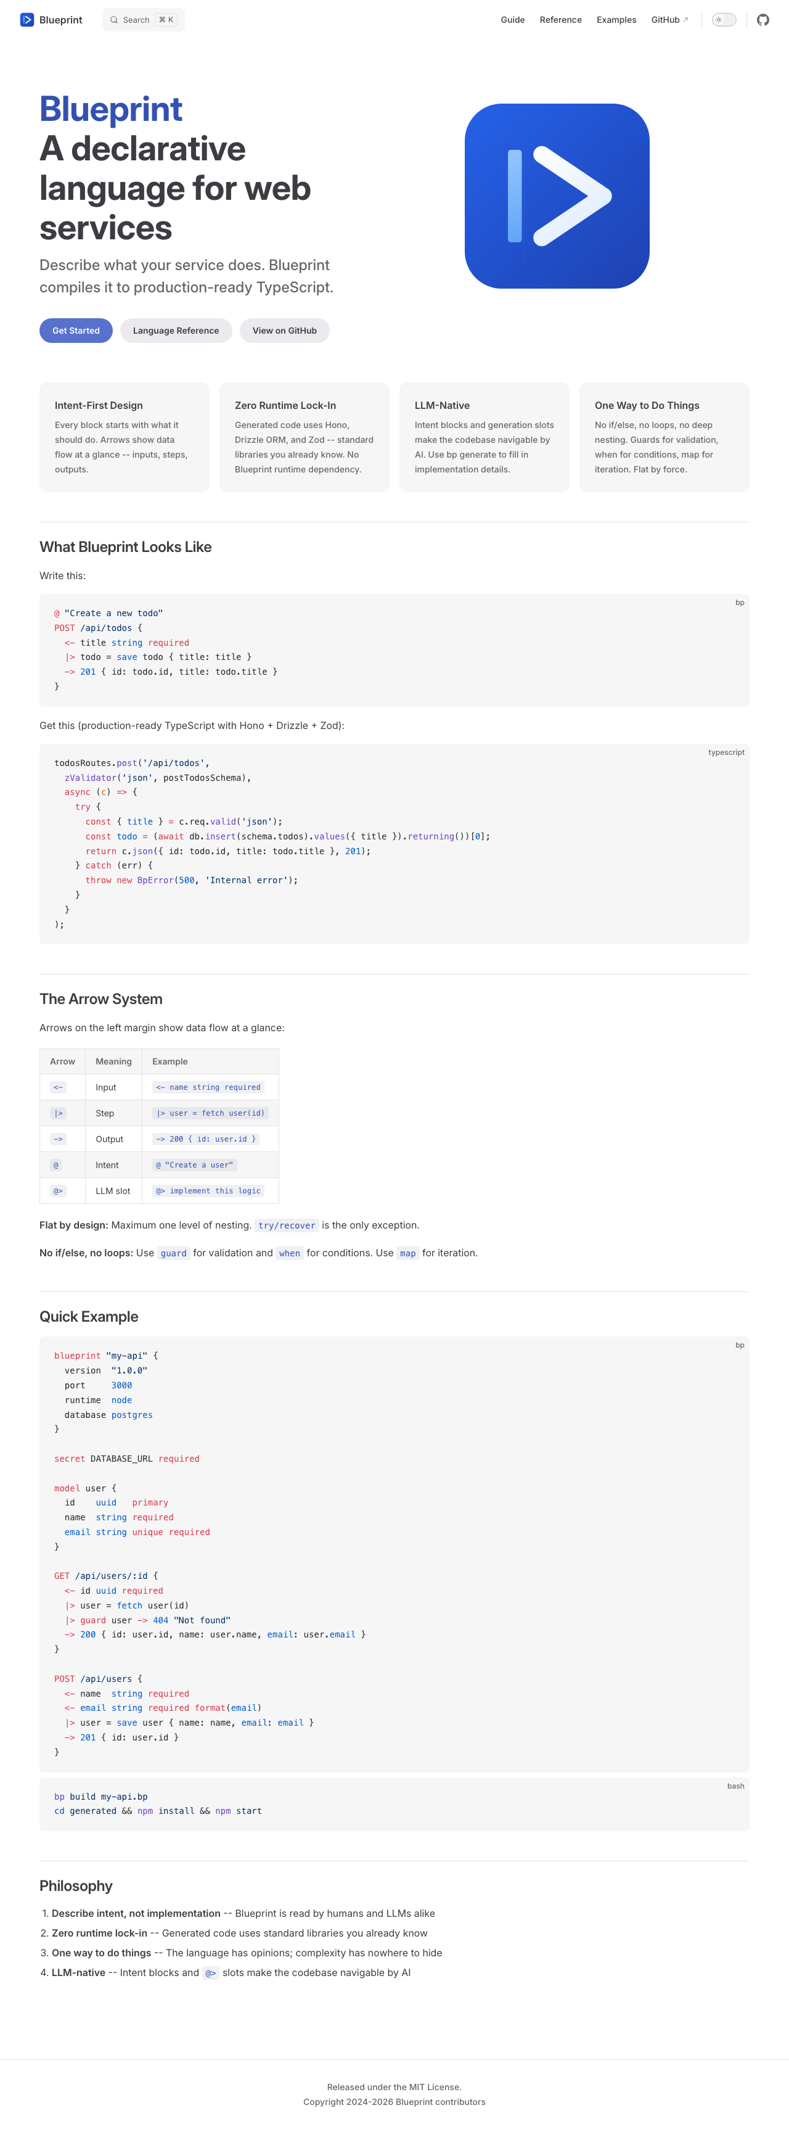This screenshot has height=2129, width=789.
Task: Open the Guide nav item
Action: [512, 20]
